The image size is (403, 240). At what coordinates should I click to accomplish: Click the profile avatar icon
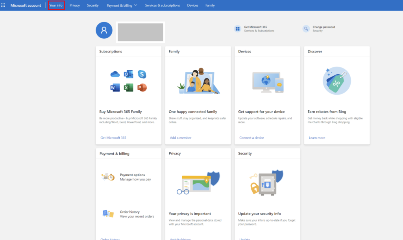click(x=104, y=30)
